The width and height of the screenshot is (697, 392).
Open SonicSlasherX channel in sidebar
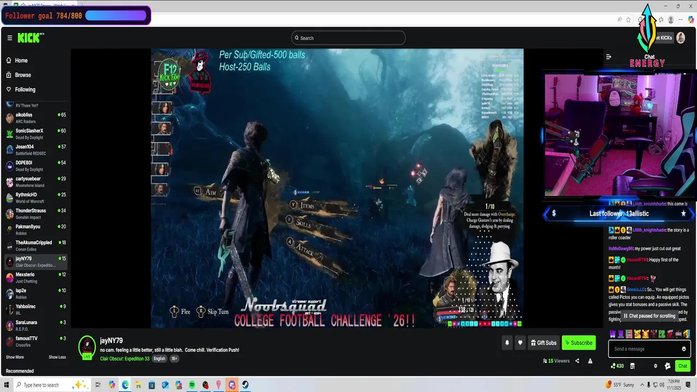pyautogui.click(x=35, y=134)
